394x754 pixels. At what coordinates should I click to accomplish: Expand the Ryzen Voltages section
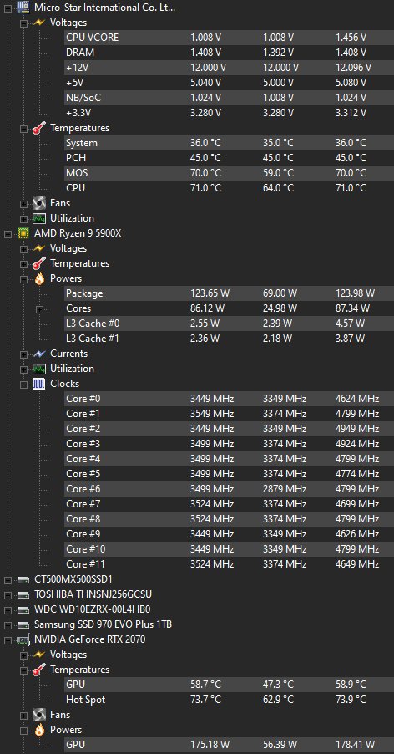click(23, 248)
